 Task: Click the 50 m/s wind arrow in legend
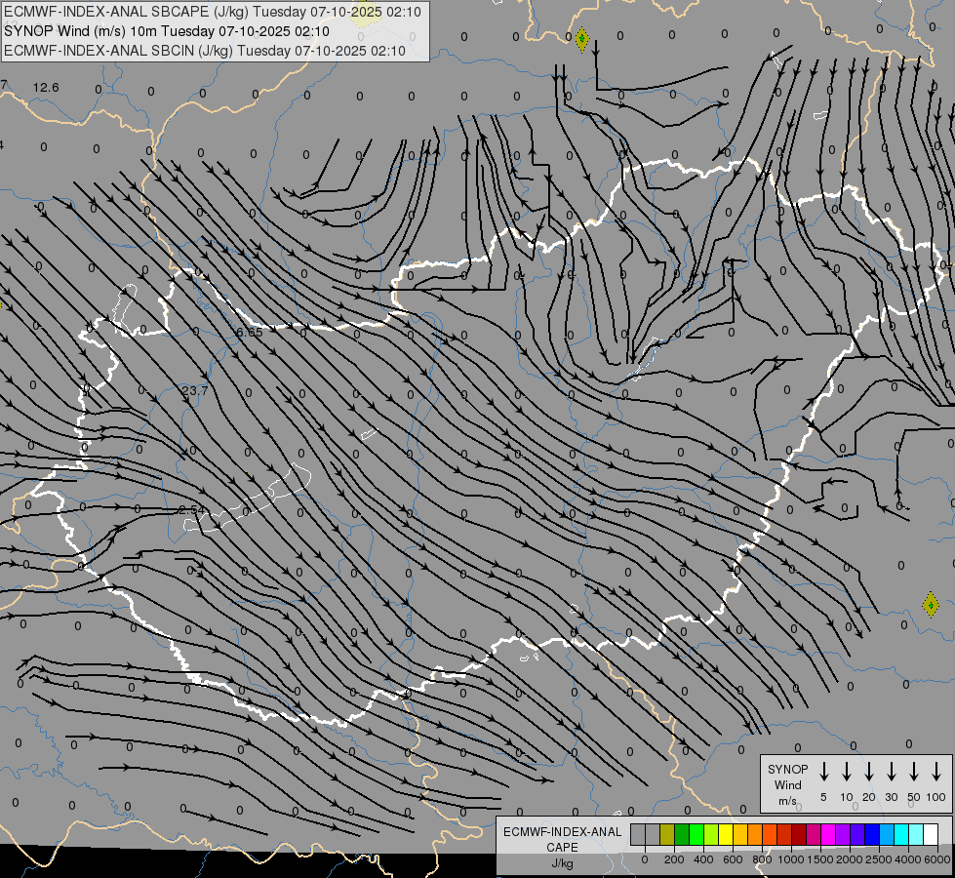point(914,772)
